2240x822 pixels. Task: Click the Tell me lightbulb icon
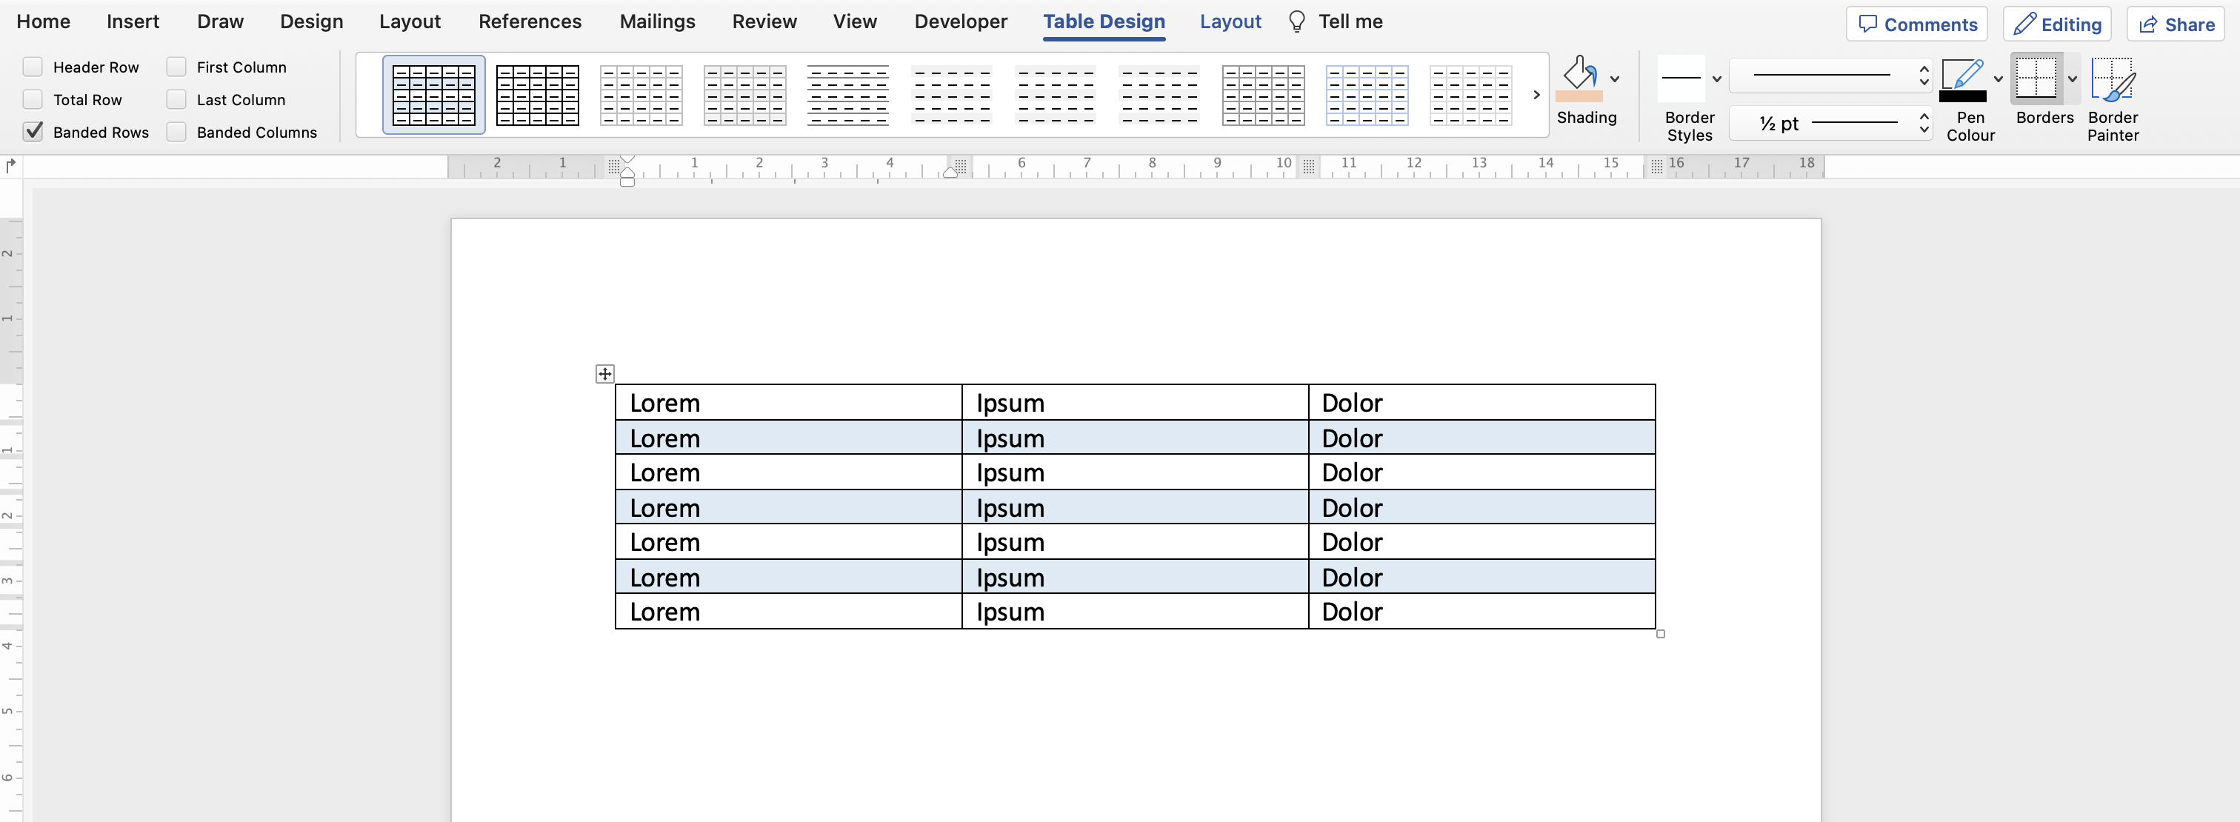(1296, 21)
